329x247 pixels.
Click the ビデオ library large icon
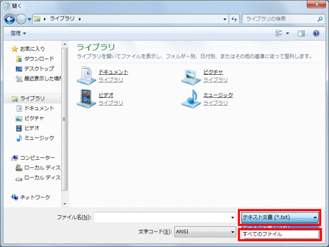[x=86, y=99]
